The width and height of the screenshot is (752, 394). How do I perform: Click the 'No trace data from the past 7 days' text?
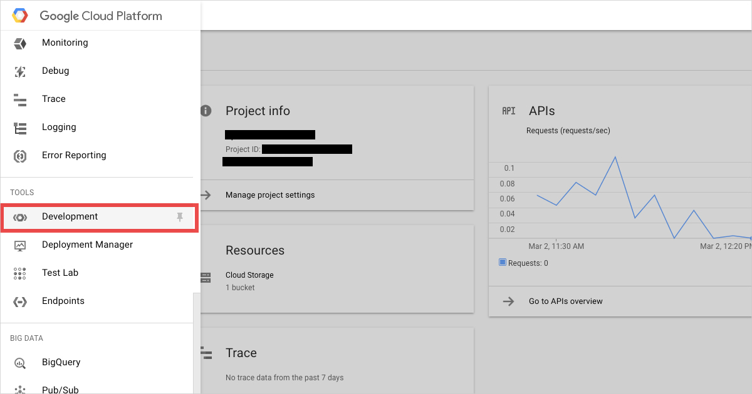pos(285,378)
